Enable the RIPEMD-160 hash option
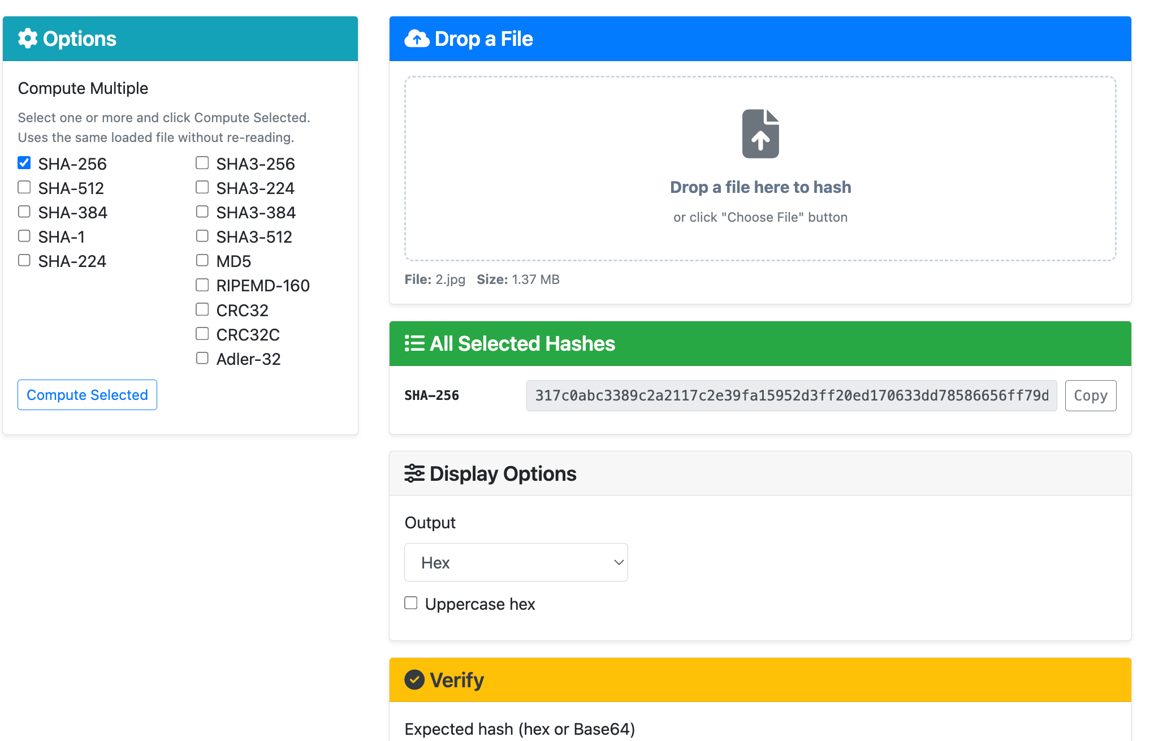1150x741 pixels. click(202, 285)
